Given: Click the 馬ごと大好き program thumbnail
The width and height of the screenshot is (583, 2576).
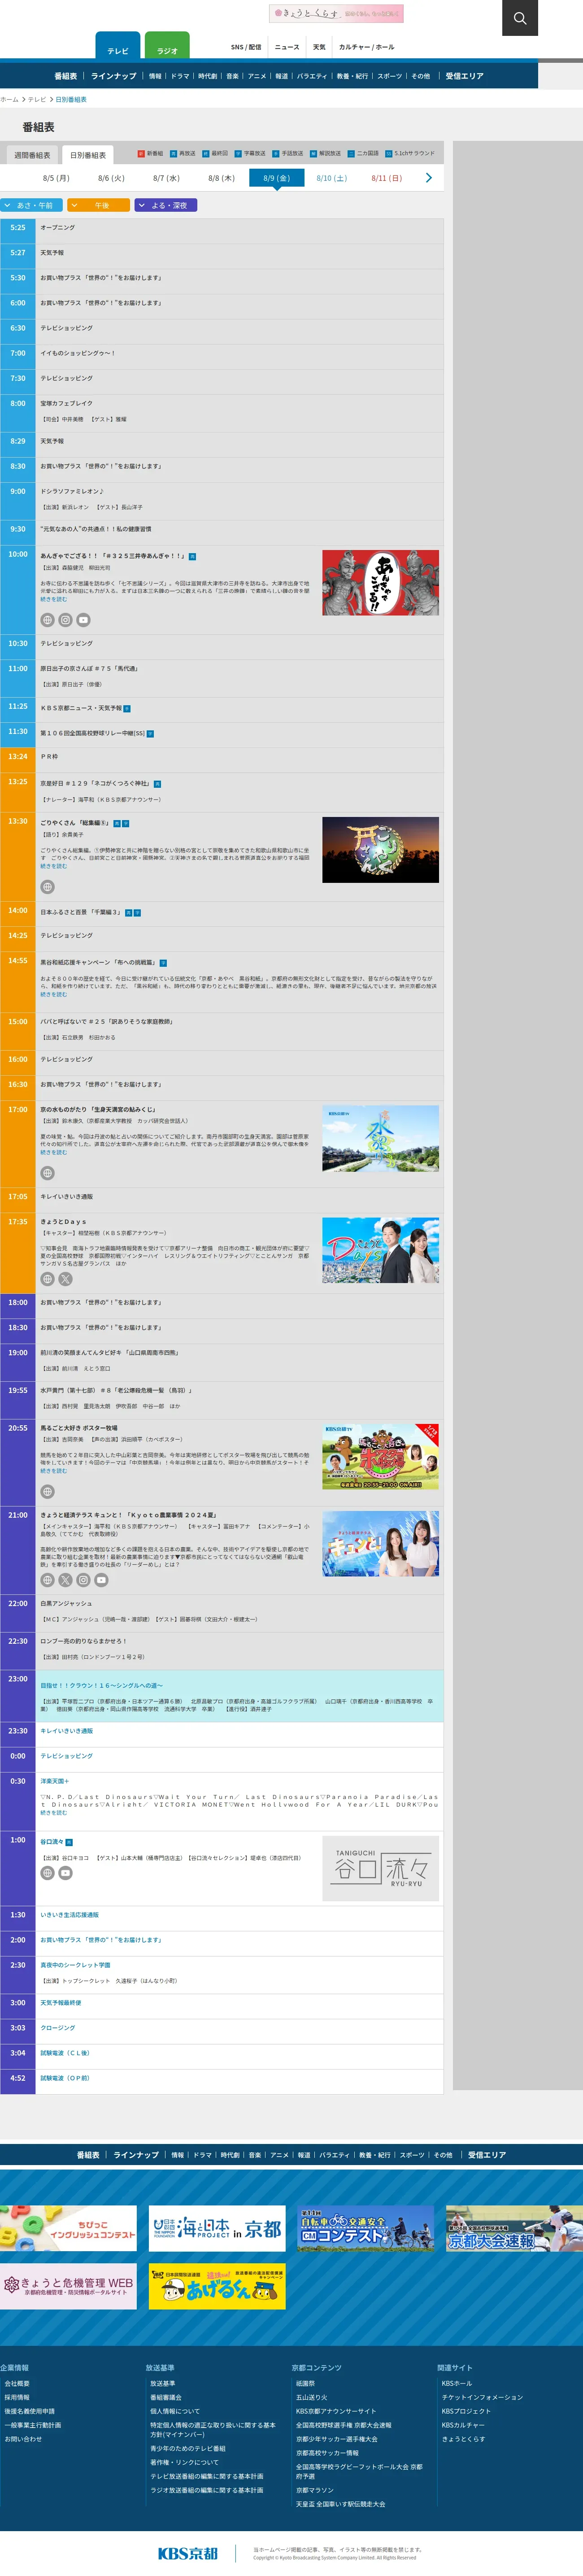Looking at the screenshot, I should point(380,1457).
